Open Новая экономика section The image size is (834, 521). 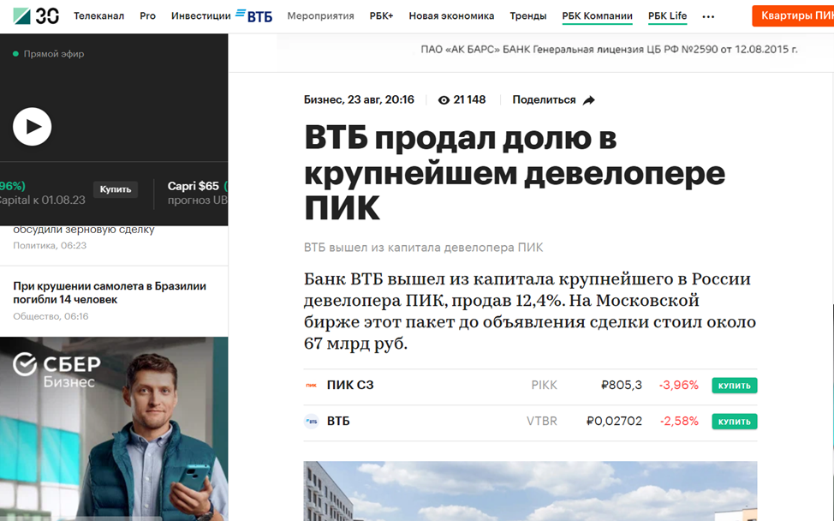tap(451, 16)
